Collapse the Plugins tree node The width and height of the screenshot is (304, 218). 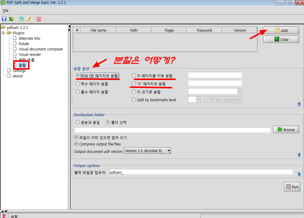tap(4, 33)
